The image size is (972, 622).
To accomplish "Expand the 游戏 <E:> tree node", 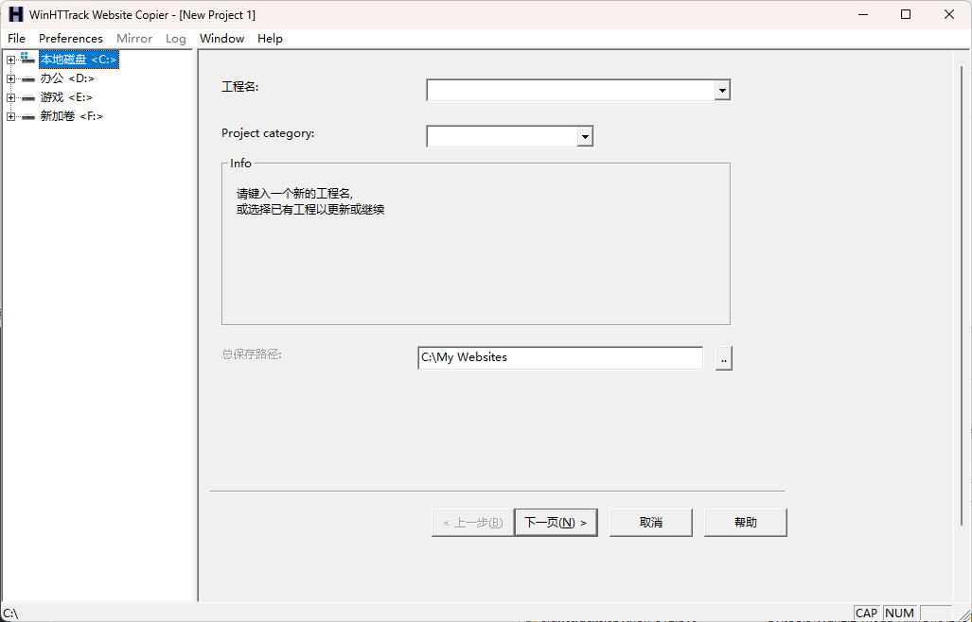I will 10,97.
